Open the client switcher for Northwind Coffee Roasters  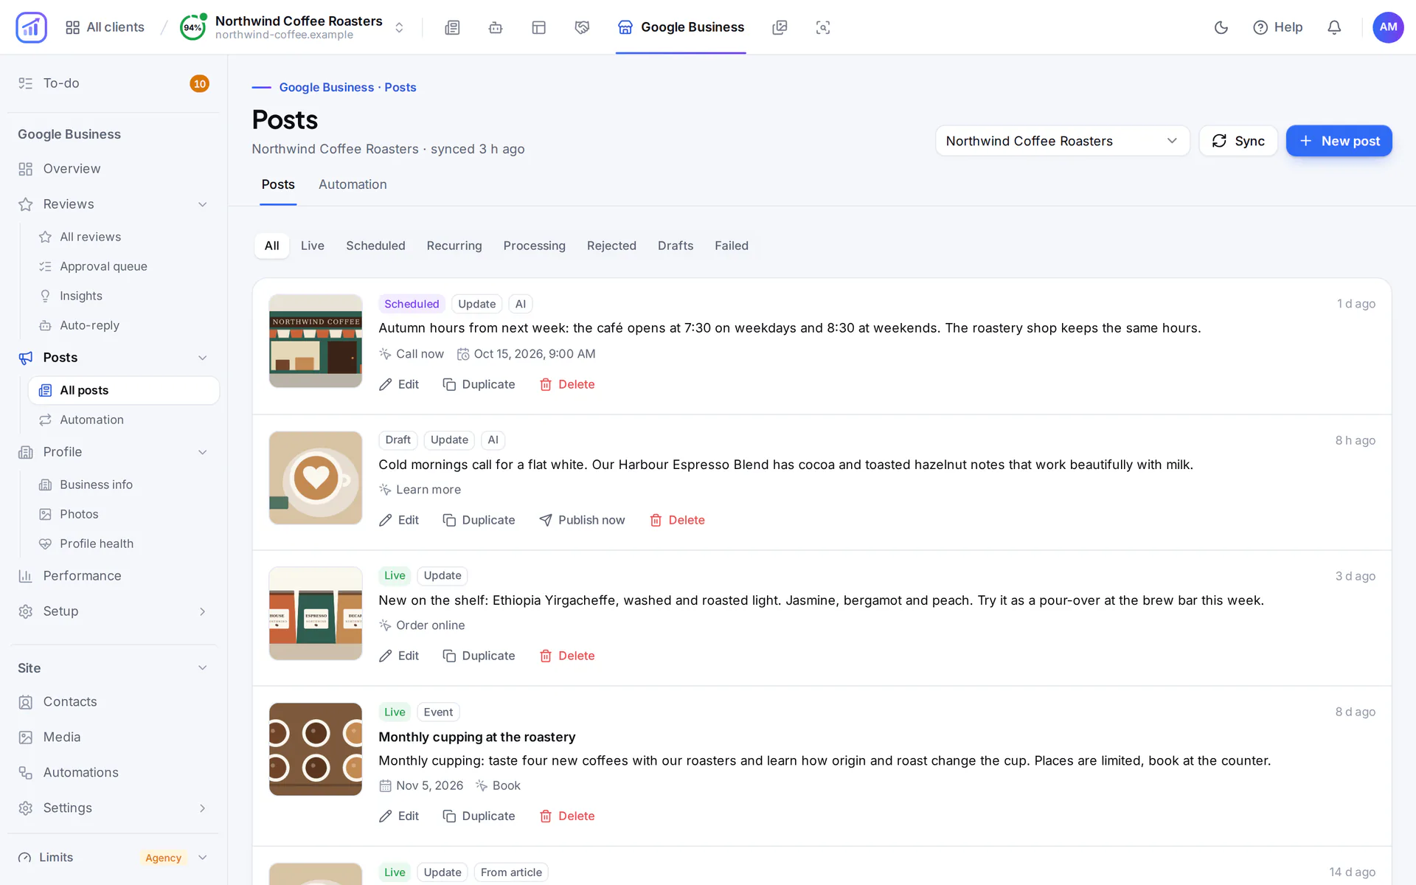pyautogui.click(x=293, y=27)
